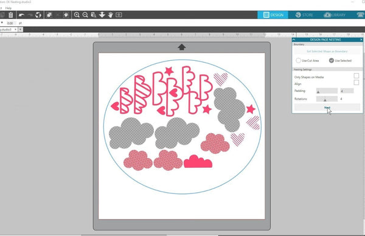Click the load-direction arrow on the cutting mat
The height and width of the screenshot is (236, 365).
pyautogui.click(x=181, y=47)
